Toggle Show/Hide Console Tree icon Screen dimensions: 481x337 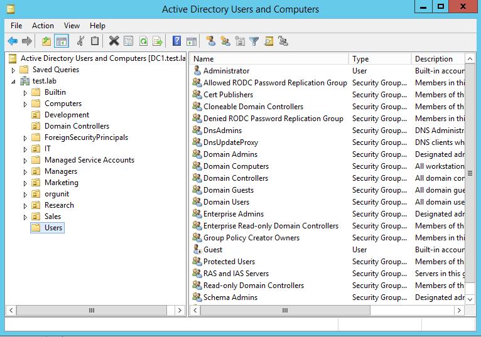61,41
